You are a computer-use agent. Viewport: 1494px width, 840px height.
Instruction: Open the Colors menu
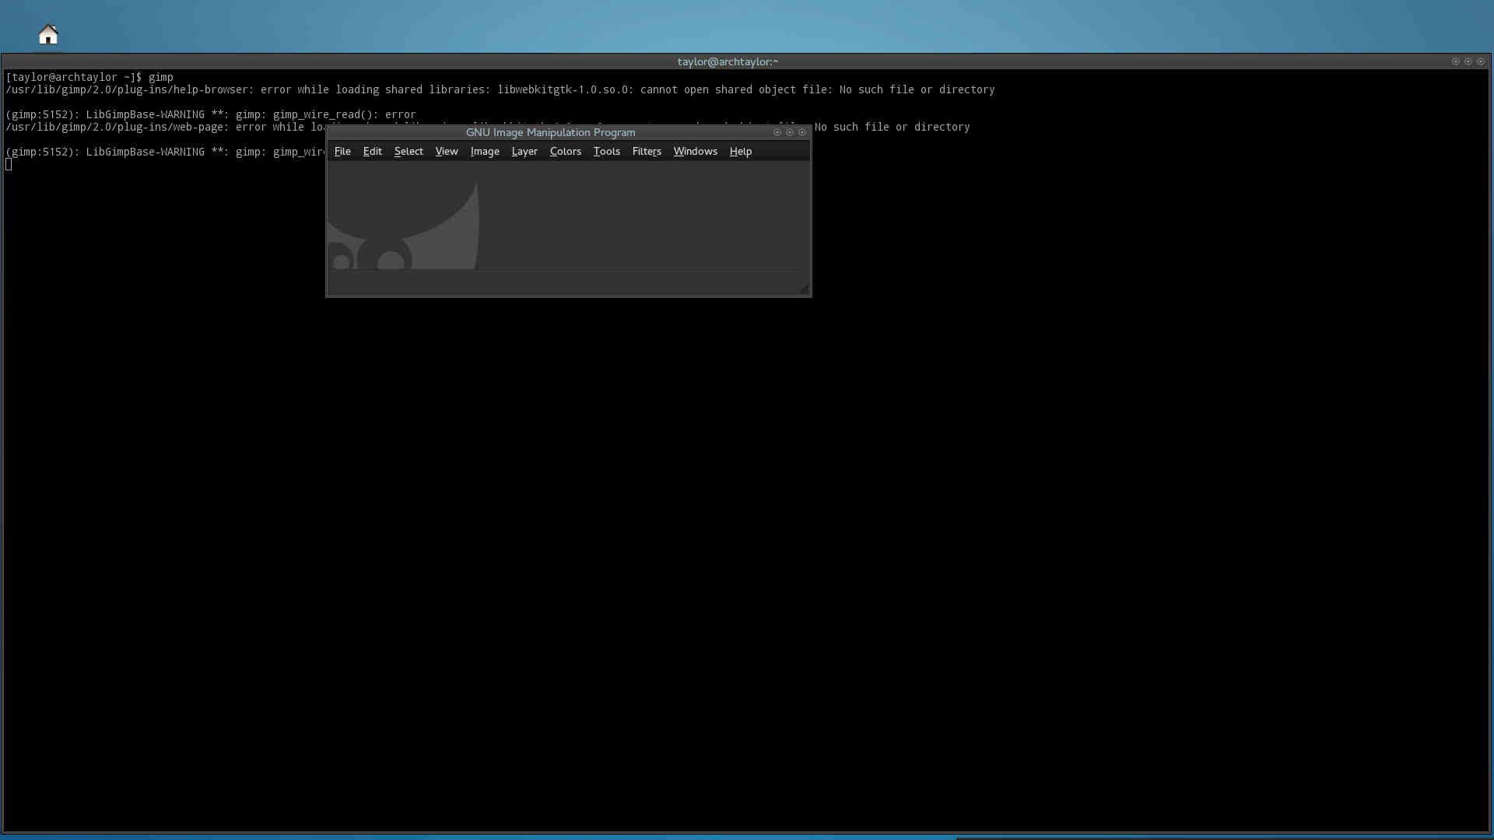click(565, 151)
